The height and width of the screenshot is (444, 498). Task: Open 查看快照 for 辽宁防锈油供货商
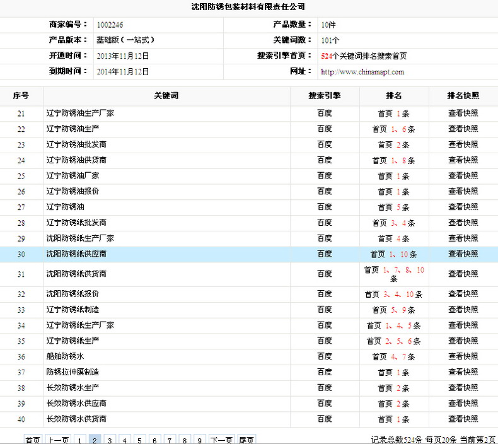point(463,160)
